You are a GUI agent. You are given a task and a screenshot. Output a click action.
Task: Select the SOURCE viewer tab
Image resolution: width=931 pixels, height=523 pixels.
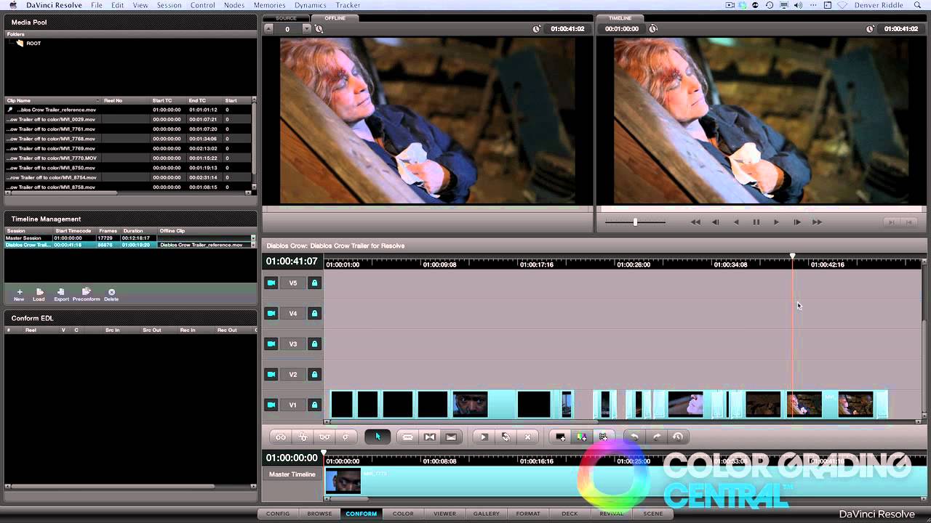286,18
